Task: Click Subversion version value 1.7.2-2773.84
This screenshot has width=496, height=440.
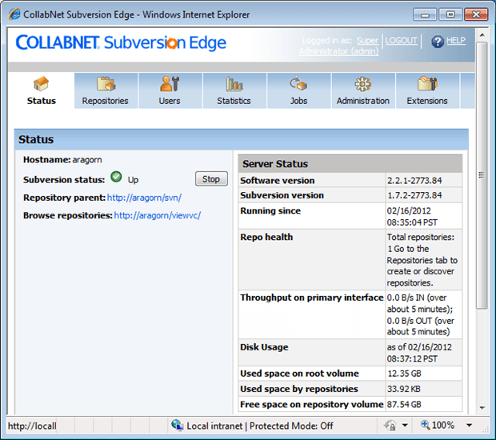Action: point(414,195)
